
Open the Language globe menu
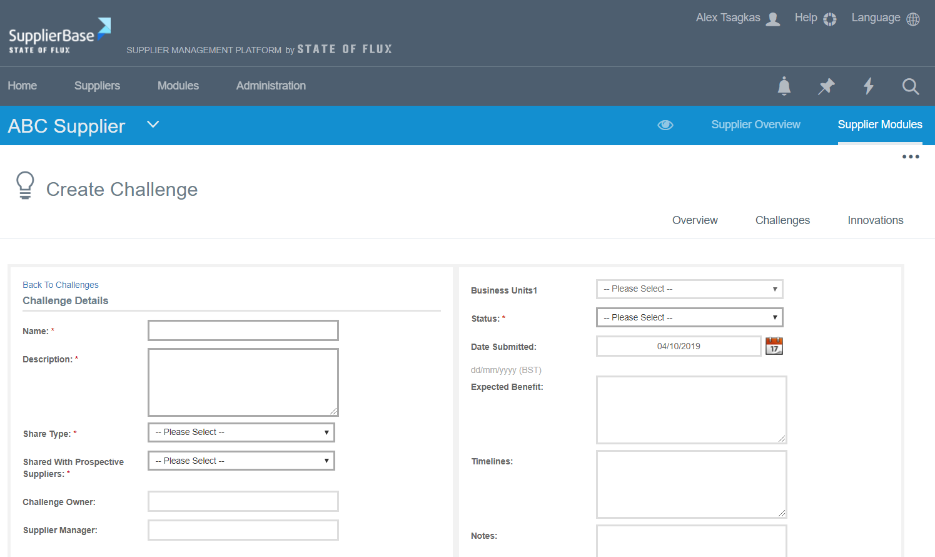point(885,18)
